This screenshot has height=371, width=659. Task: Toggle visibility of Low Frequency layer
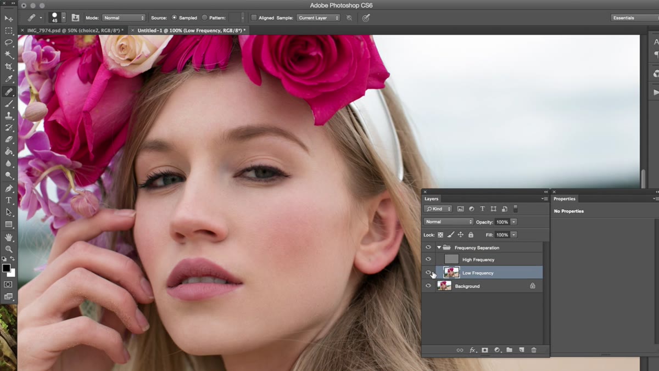[x=428, y=273]
